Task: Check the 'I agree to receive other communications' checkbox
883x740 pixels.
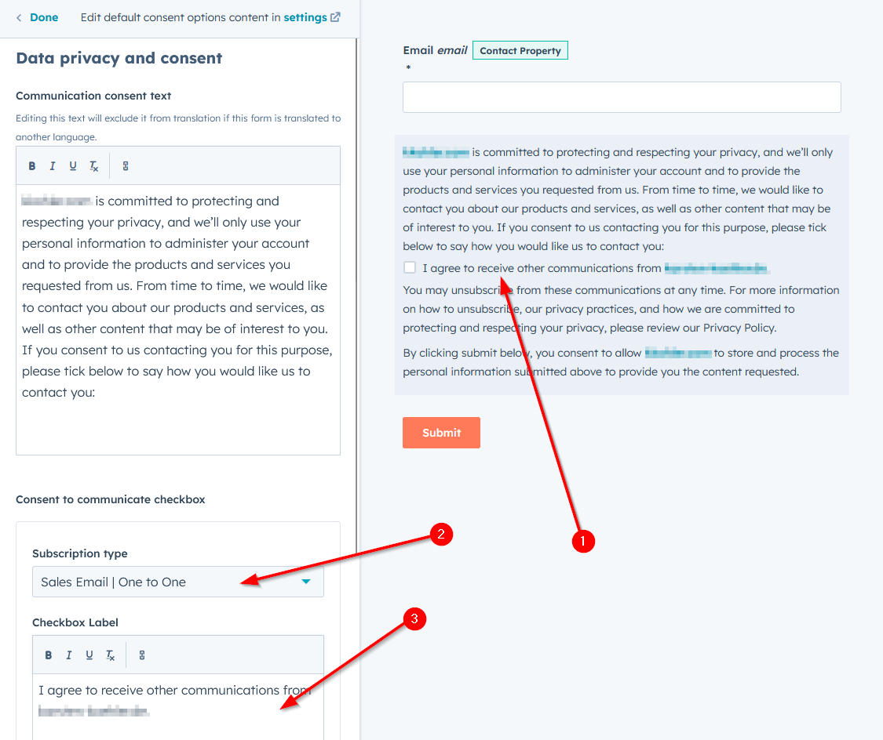Action: (x=409, y=267)
